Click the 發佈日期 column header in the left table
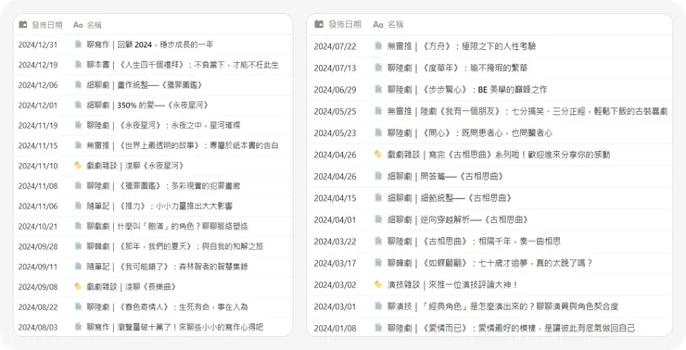Screen dimensions: 686x350 [41, 25]
